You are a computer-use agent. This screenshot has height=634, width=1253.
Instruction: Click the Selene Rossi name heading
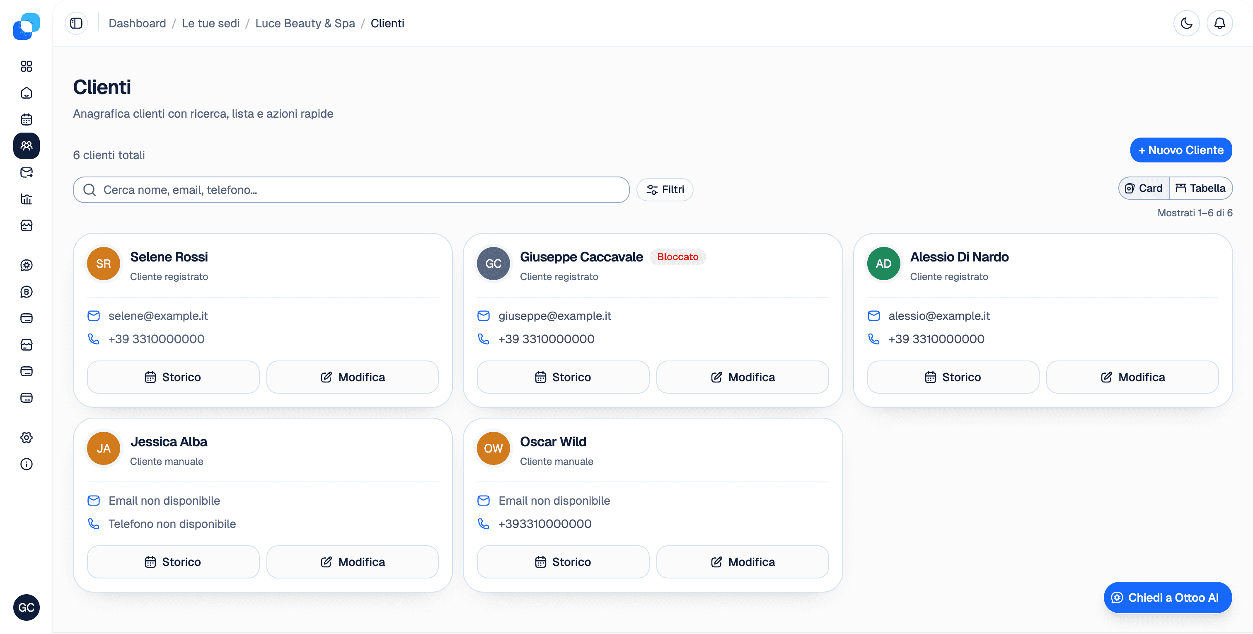pos(169,257)
